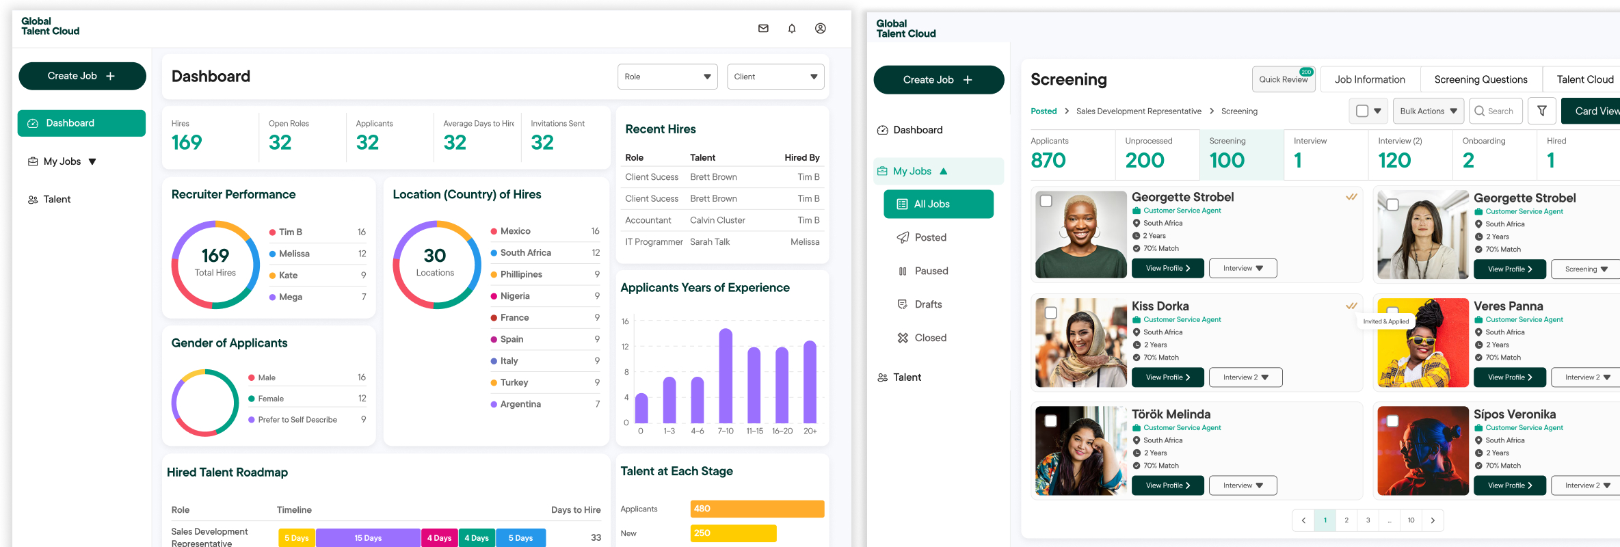This screenshot has height=547, width=1620.
Task: Click the filter funnel icon
Action: pyautogui.click(x=1542, y=111)
